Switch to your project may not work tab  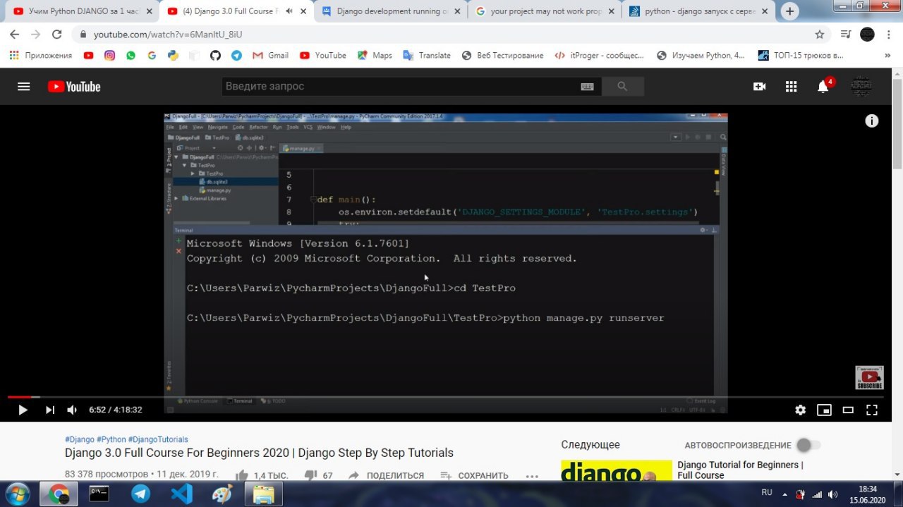(x=544, y=11)
